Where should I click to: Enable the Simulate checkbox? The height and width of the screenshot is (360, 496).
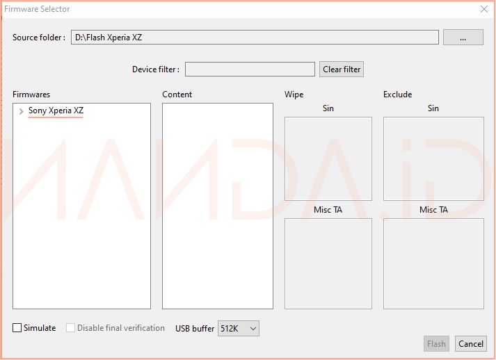point(17,328)
